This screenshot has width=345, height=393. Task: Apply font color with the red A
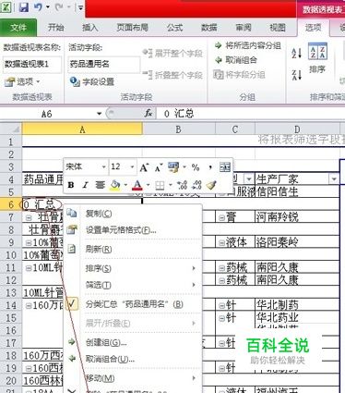[x=137, y=185]
